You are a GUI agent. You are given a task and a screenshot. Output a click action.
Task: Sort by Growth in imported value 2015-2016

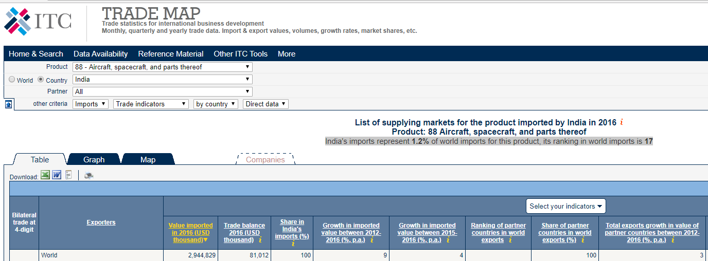coord(427,233)
